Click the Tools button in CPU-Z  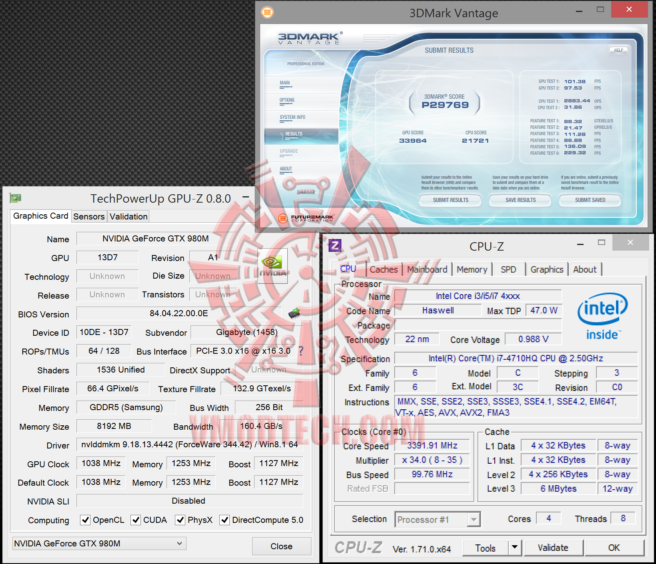(x=485, y=548)
